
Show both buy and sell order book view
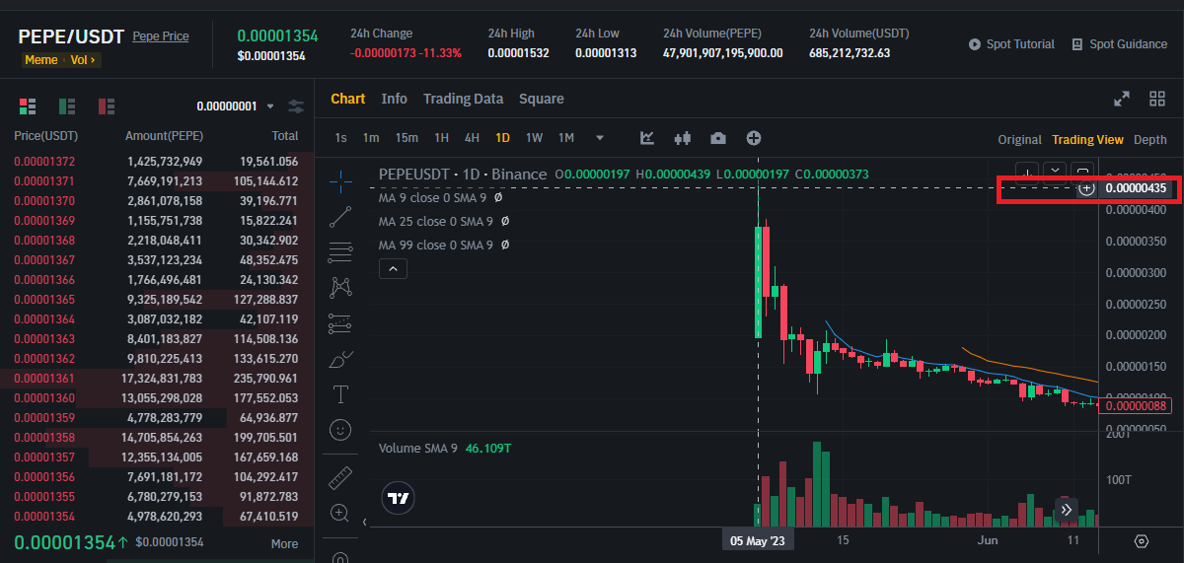point(28,106)
